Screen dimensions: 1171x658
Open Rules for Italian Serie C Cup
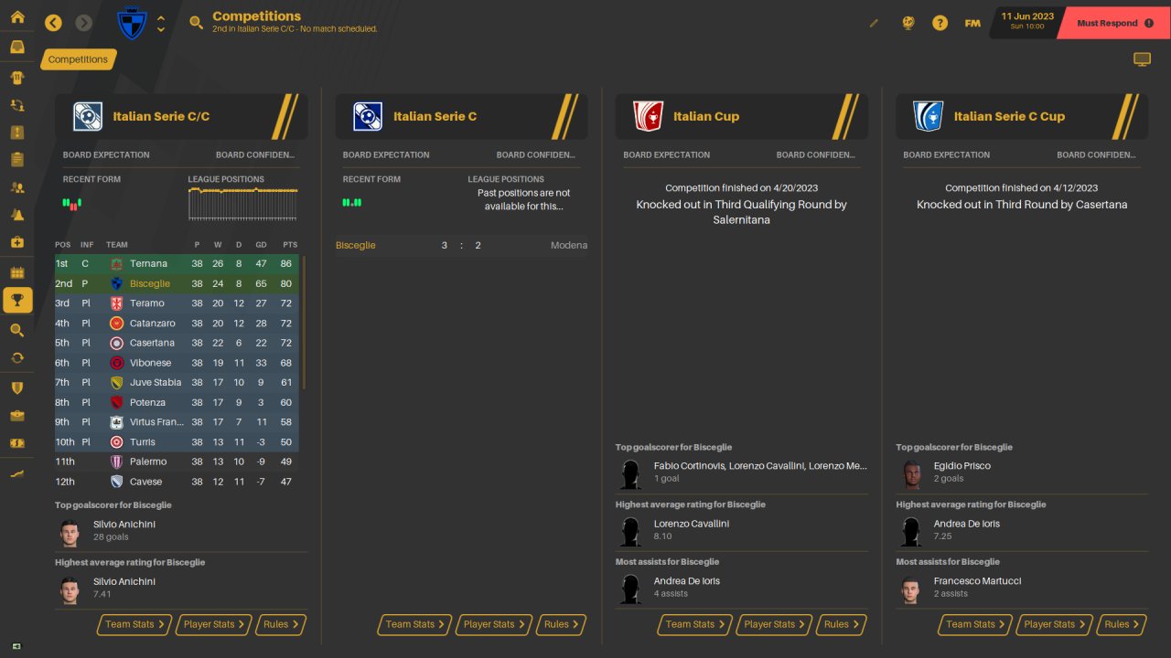1121,624
